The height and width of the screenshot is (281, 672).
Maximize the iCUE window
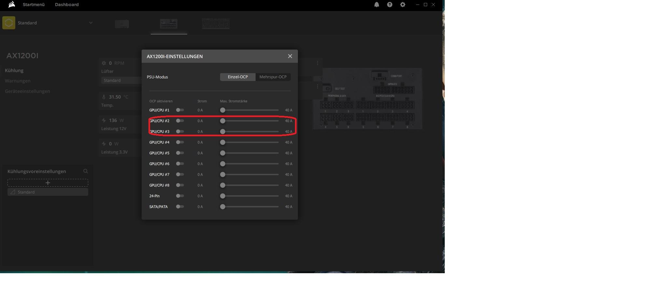425,5
